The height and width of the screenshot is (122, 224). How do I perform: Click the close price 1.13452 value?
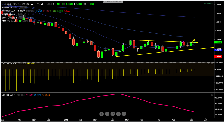91,4
